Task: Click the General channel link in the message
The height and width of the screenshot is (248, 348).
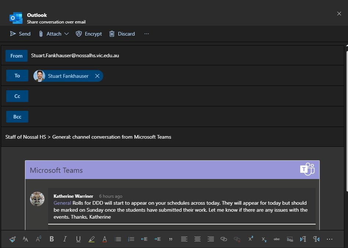Action: (62, 203)
